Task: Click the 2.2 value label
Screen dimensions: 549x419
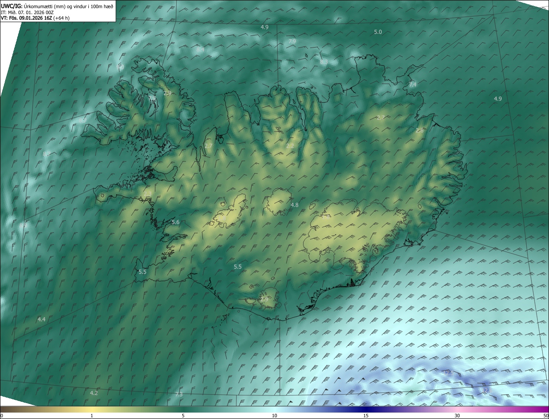Action: (290, 146)
